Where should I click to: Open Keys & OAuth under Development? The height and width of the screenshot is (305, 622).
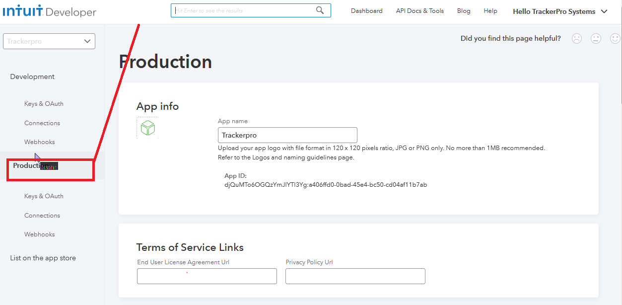(x=44, y=104)
